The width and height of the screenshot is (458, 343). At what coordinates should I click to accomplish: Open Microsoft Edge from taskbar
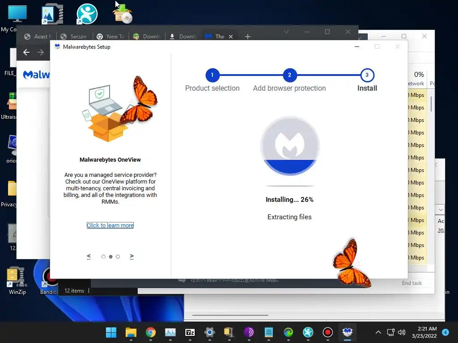point(288,332)
